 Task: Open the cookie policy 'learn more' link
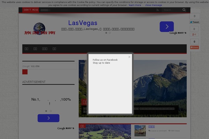[x=135, y=5]
